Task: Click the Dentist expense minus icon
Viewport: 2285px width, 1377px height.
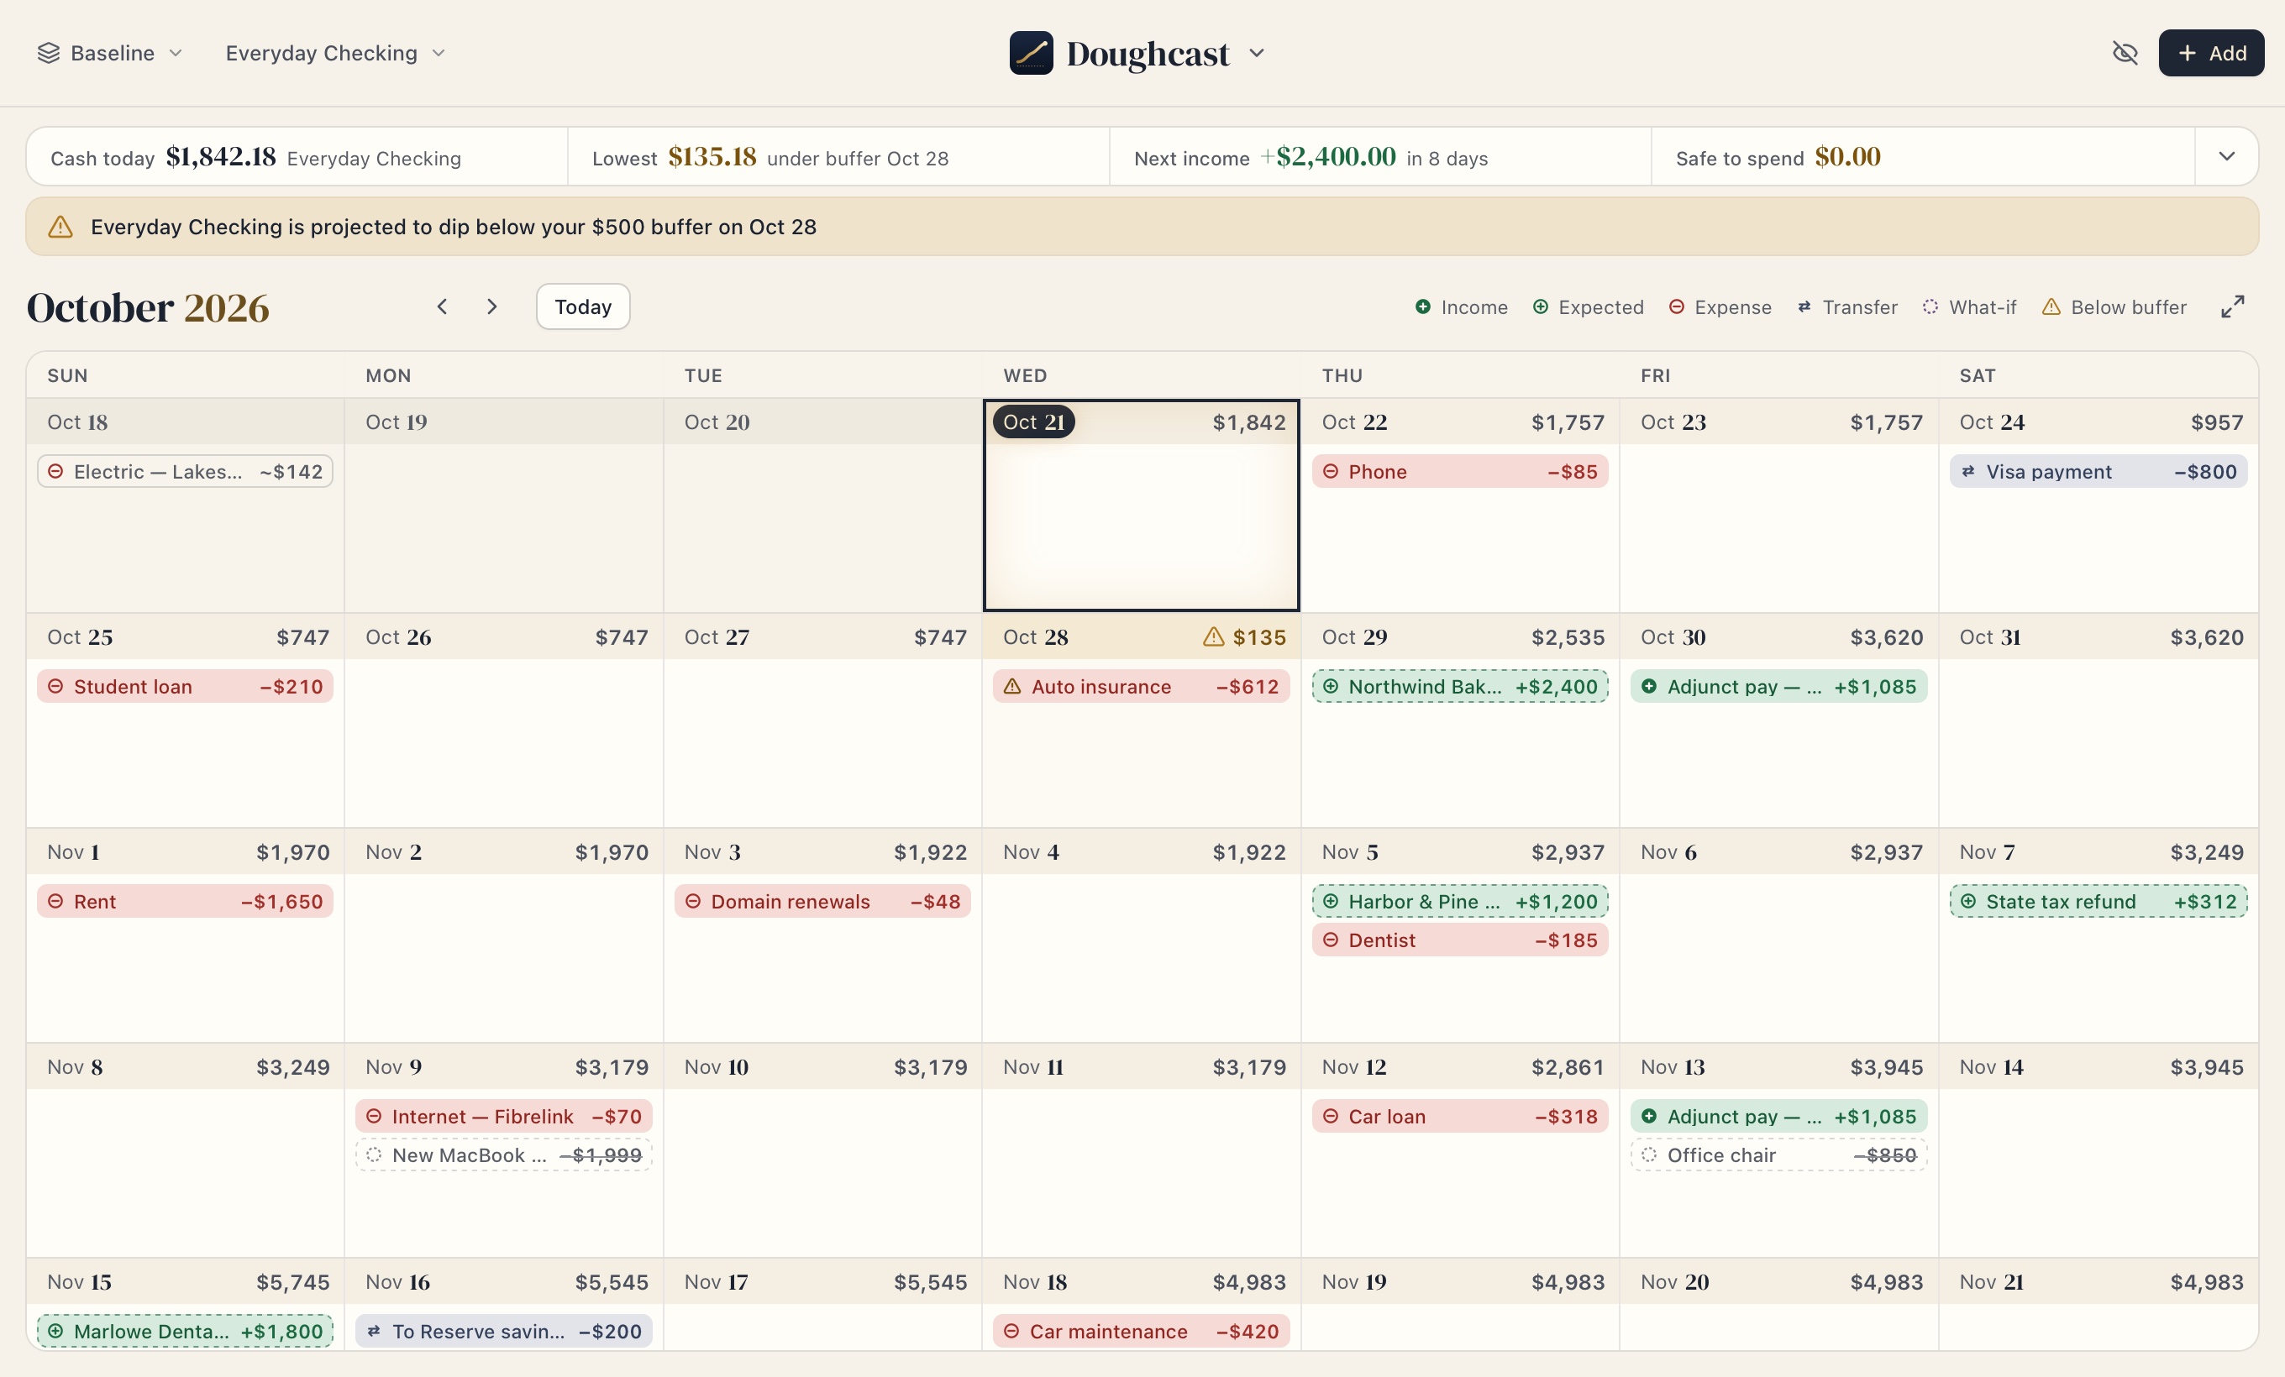Action: tap(1331, 940)
